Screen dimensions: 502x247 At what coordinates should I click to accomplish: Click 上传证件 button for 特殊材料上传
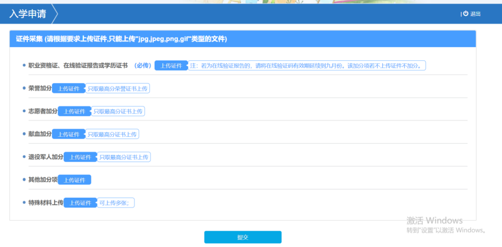pyautogui.click(x=80, y=203)
